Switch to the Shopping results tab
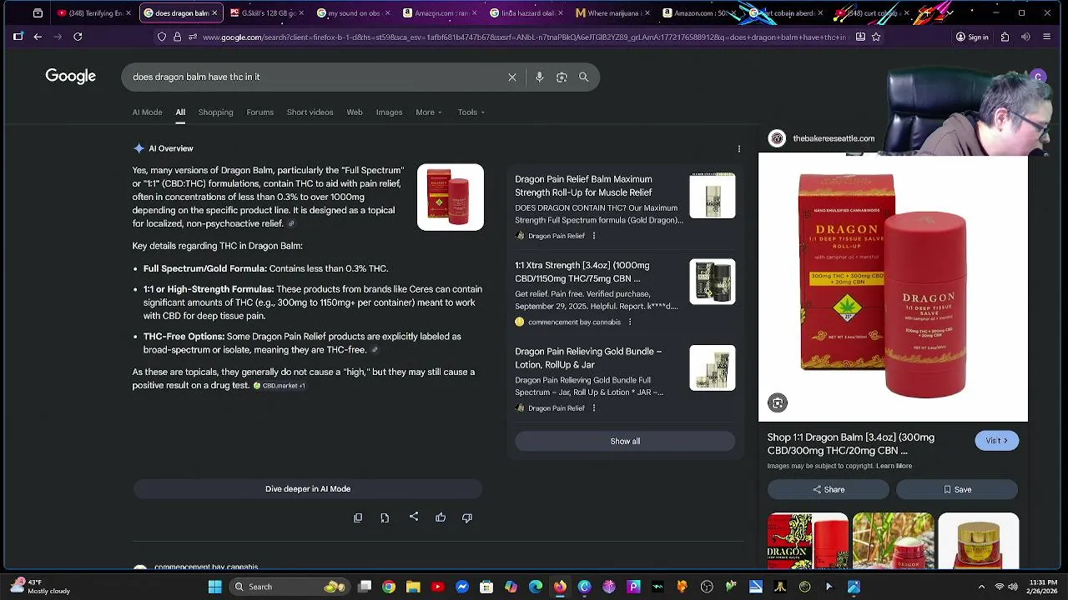Screen dimensions: 1068x600 coord(215,112)
